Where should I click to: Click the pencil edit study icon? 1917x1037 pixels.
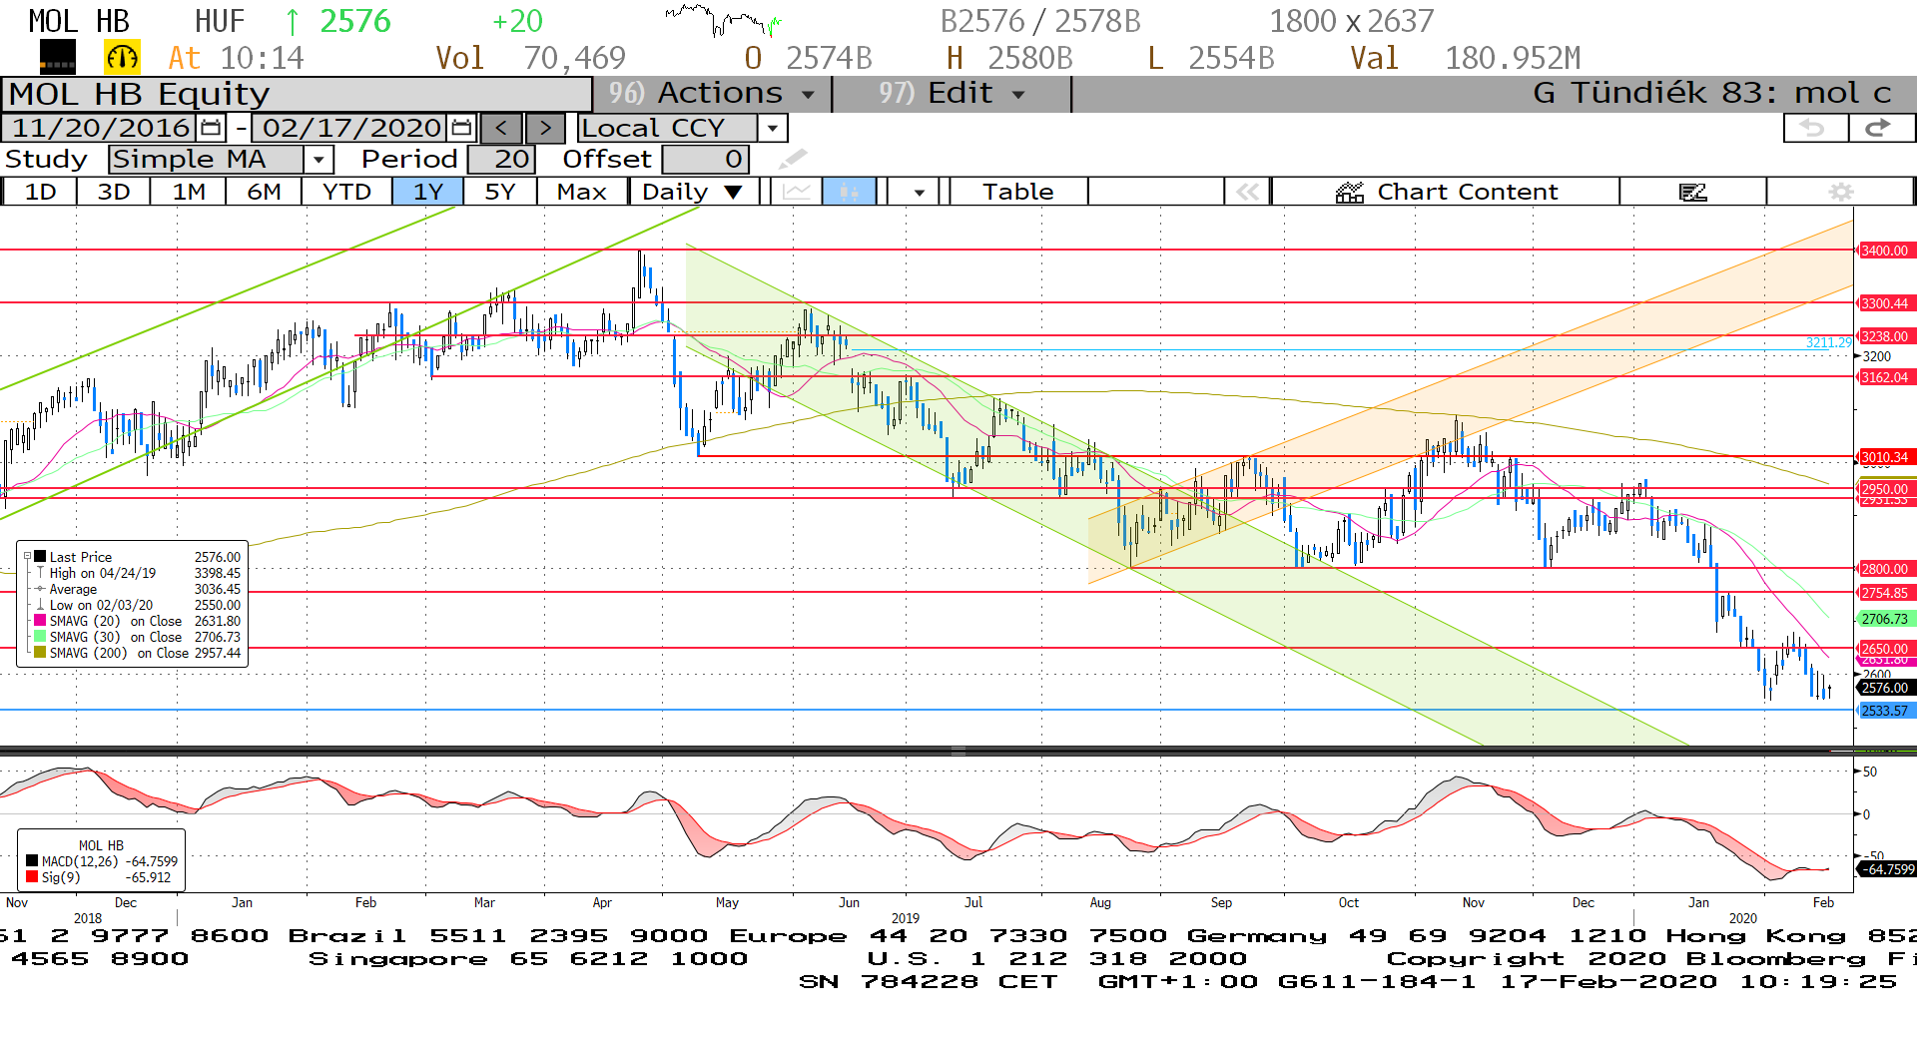[792, 159]
